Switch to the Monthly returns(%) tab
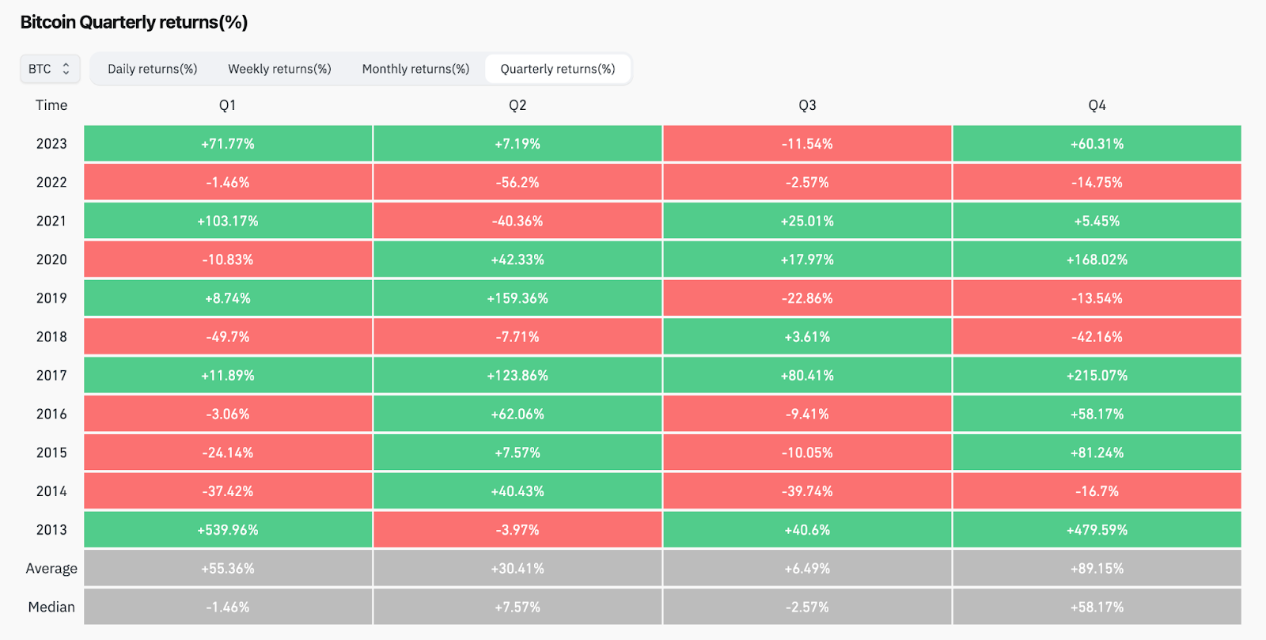The image size is (1266, 640). pyautogui.click(x=415, y=69)
